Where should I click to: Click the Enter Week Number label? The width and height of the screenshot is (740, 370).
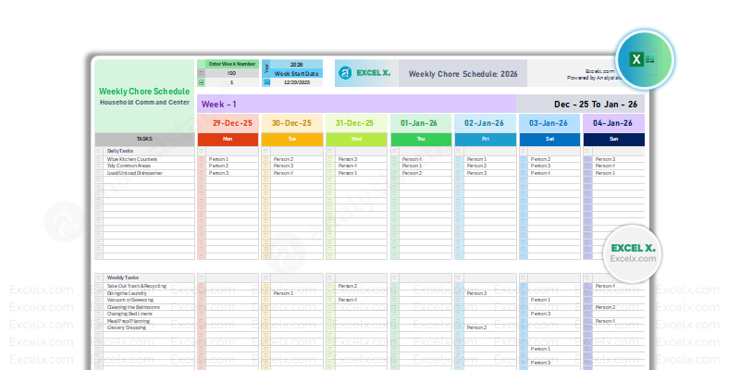point(231,64)
